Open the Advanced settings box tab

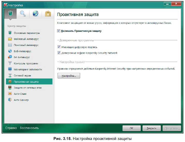[48, 14]
